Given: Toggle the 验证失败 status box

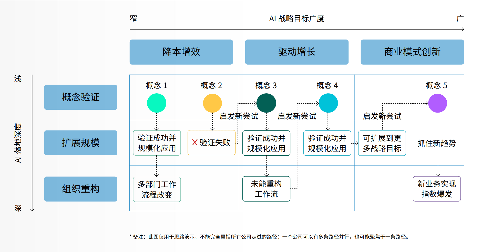Looking at the screenshot, I should (211, 143).
